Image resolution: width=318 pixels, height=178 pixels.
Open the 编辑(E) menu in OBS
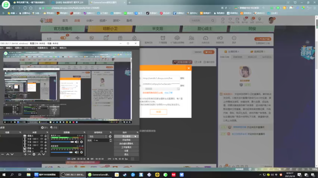pos(9,48)
